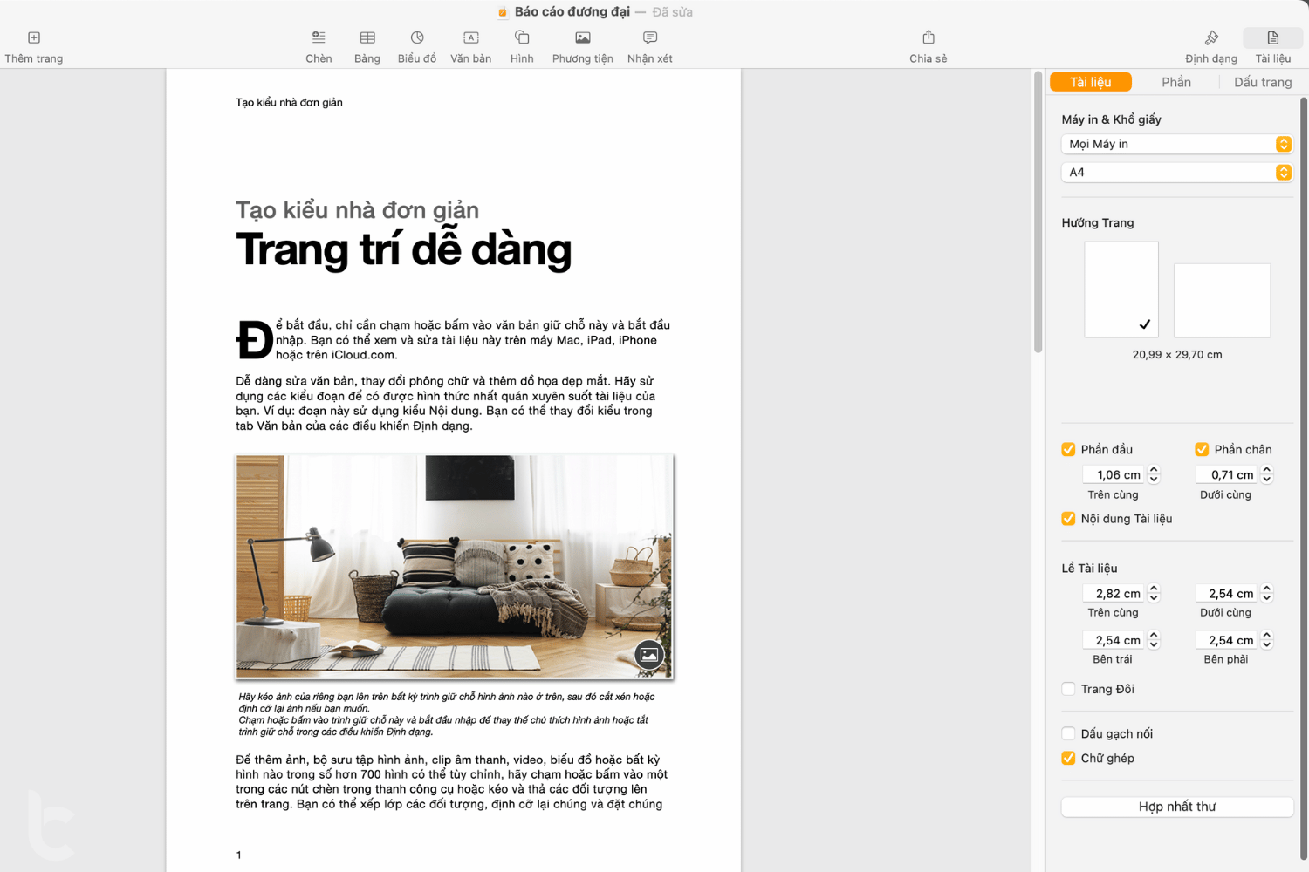Disable the Chữ ghép ligatures checkbox

(1068, 758)
